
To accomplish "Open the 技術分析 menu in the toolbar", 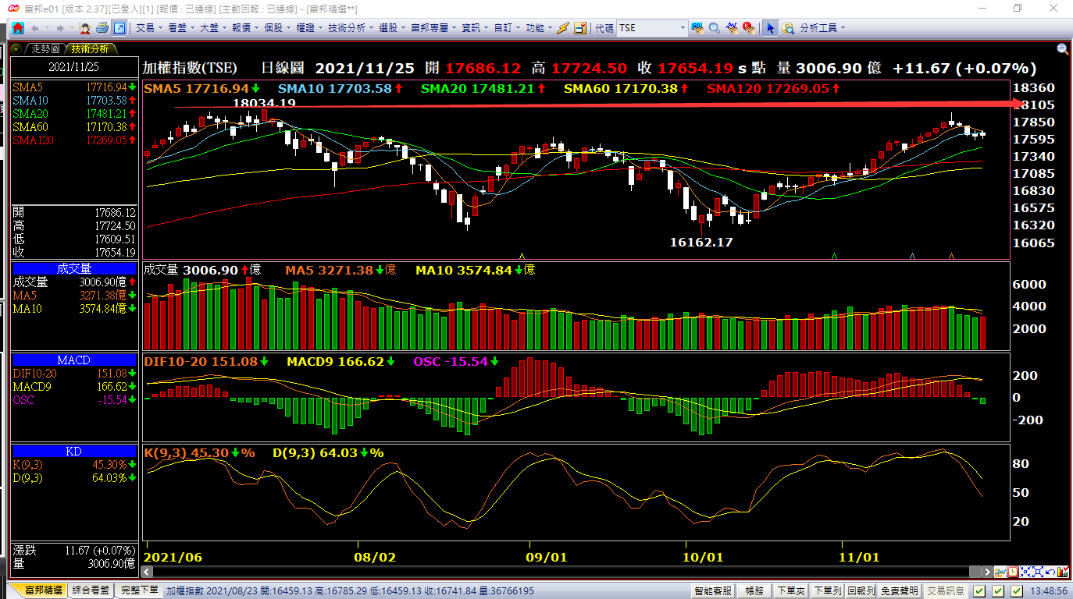I will pyautogui.click(x=350, y=28).
